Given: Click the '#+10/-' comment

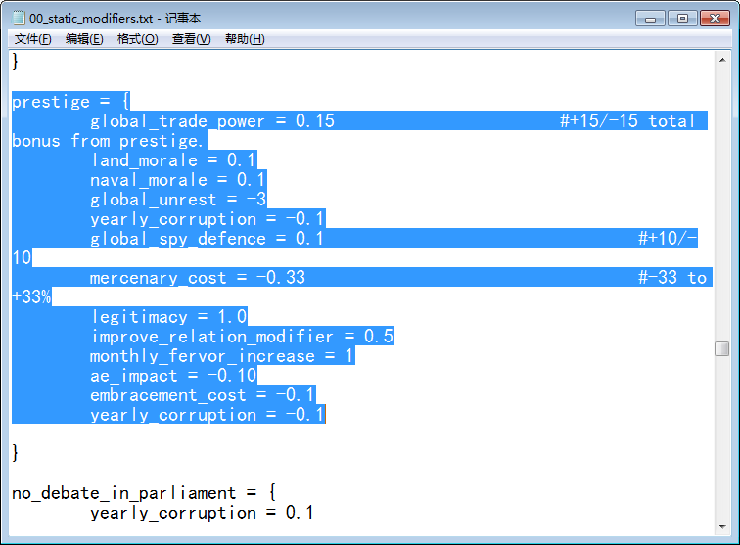Looking at the screenshot, I should 668,239.
